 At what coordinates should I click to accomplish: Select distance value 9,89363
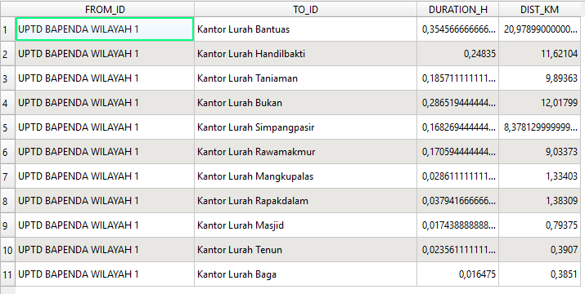pyautogui.click(x=539, y=78)
